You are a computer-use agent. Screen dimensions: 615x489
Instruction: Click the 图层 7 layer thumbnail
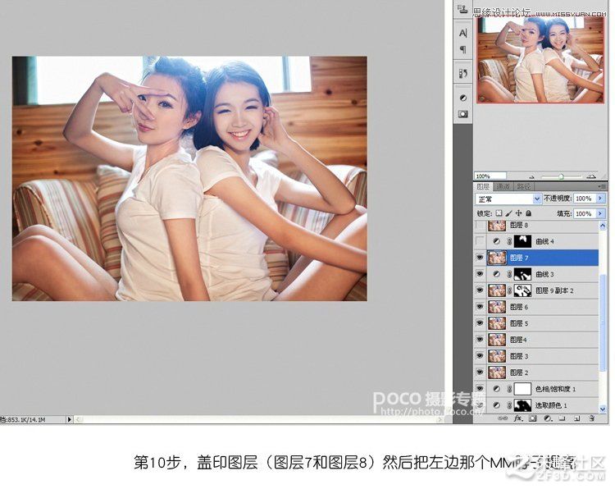pyautogui.click(x=497, y=258)
